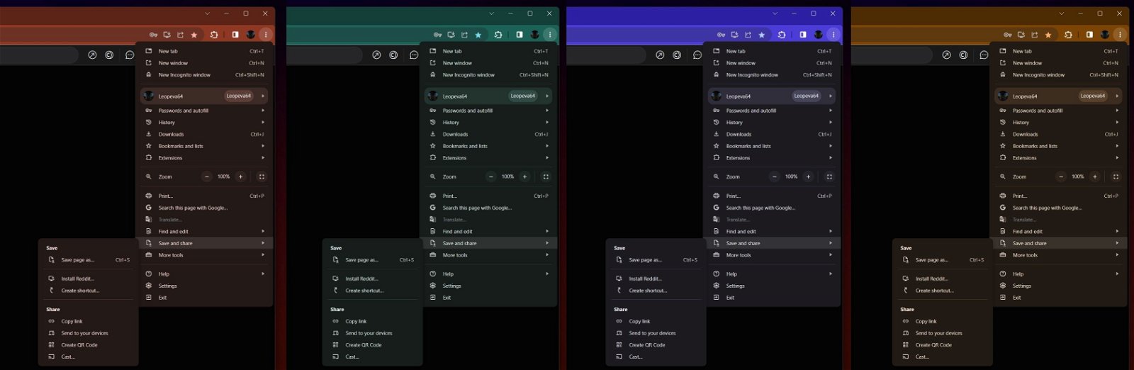Click the password key icon in red window
Screen dimensions: 1134x370
pyautogui.click(x=153, y=35)
